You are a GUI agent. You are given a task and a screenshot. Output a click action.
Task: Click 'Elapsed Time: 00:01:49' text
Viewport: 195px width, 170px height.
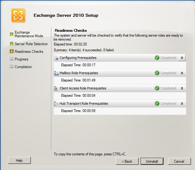(78, 80)
